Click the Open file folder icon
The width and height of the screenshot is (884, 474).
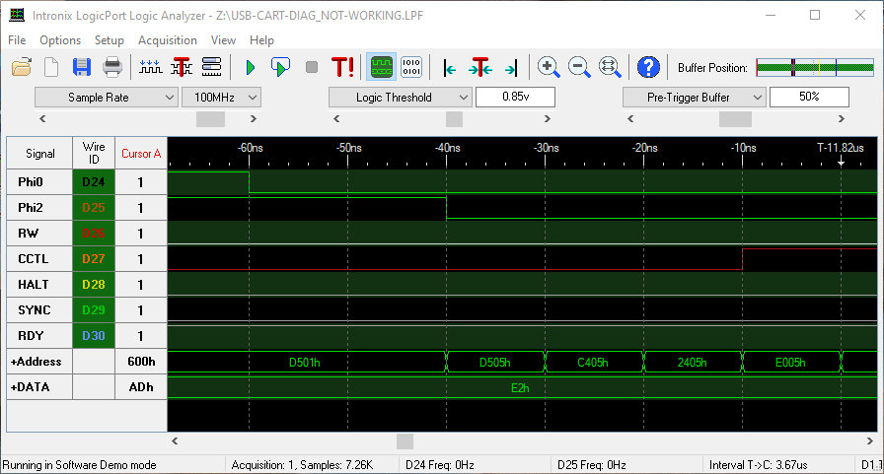click(22, 67)
